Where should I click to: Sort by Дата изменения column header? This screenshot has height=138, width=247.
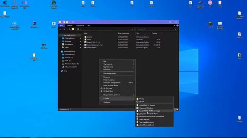pos(126,33)
